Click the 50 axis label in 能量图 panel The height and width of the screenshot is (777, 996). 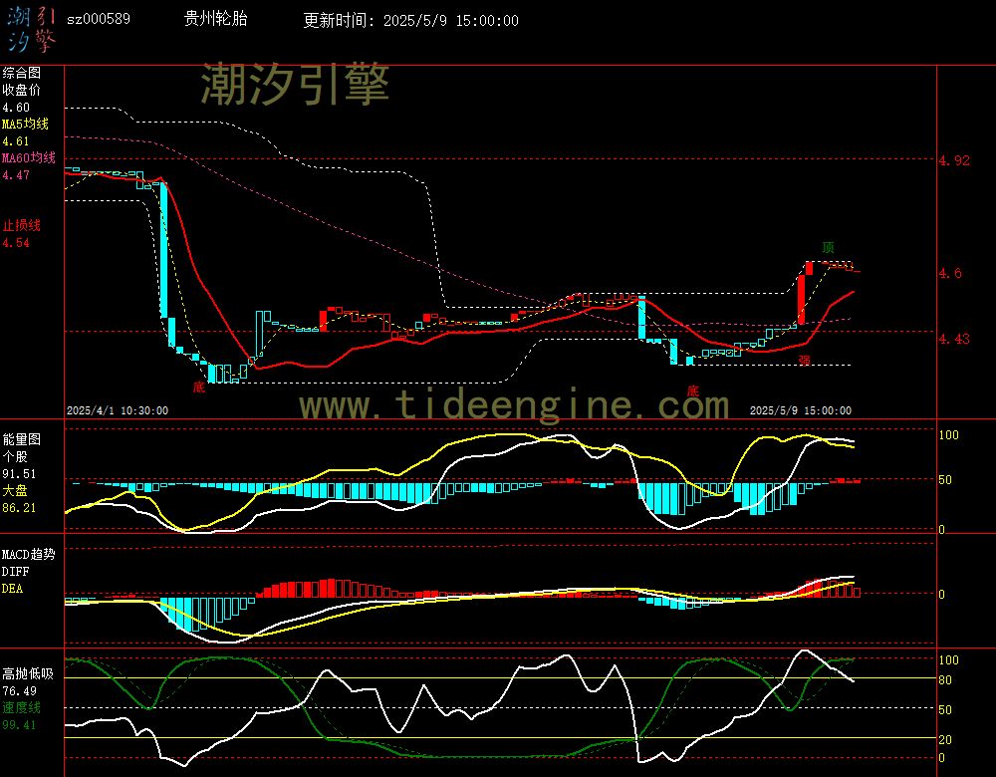(945, 480)
